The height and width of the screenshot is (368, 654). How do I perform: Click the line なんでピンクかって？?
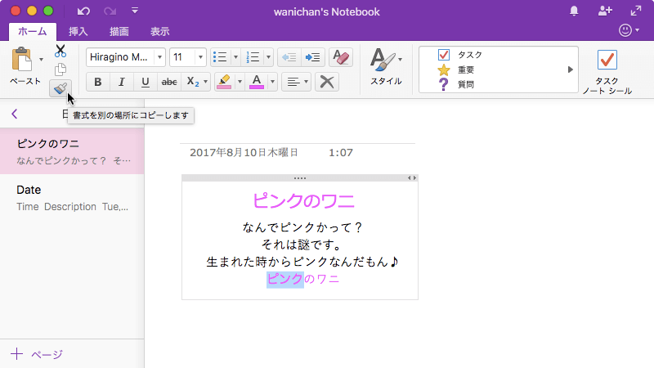302,227
